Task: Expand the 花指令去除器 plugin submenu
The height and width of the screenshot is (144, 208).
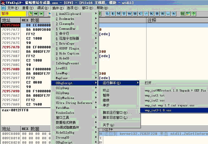Action: (x=75, y=38)
